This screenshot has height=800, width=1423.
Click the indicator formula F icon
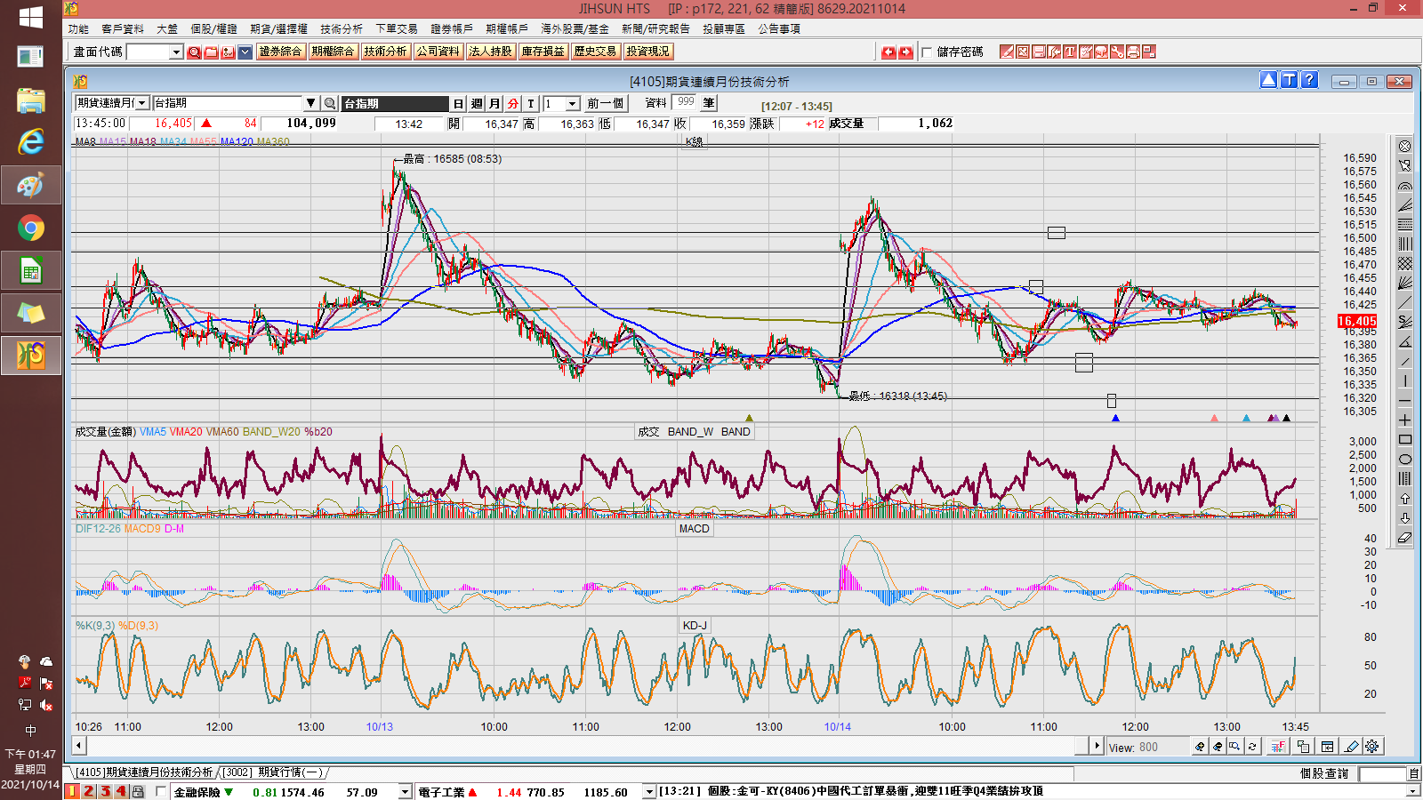[x=1279, y=747]
